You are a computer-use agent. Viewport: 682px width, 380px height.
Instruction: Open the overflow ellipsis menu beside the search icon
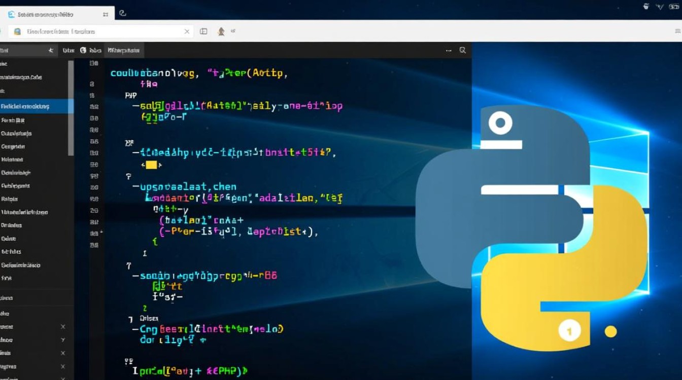pos(448,50)
